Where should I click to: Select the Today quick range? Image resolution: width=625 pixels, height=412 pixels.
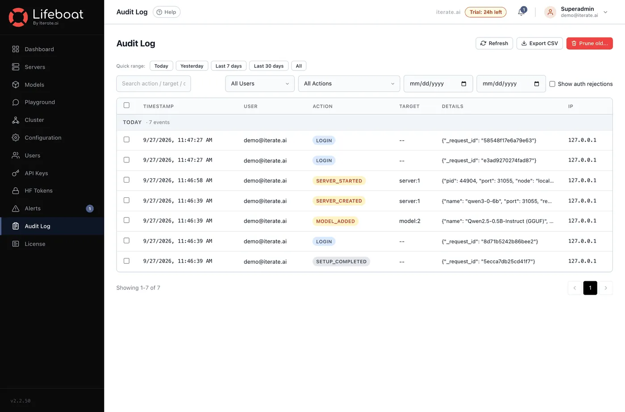tap(161, 66)
